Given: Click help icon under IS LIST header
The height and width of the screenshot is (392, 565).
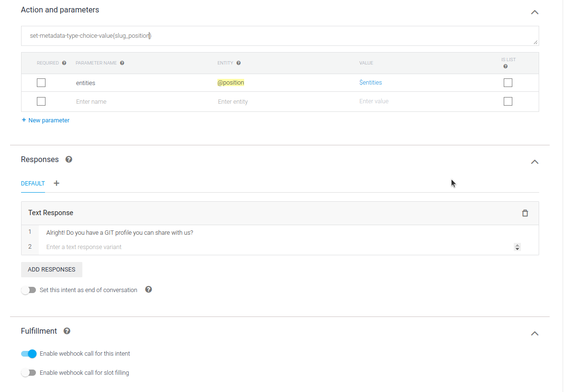Looking at the screenshot, I should click(506, 66).
